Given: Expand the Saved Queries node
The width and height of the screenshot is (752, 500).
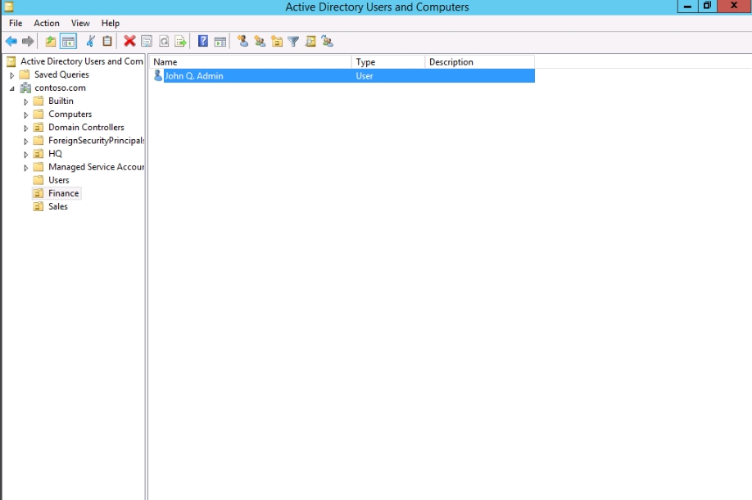Looking at the screenshot, I should pyautogui.click(x=12, y=75).
